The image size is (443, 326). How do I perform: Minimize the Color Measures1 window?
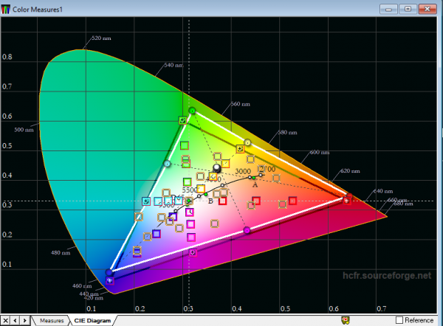pyautogui.click(x=389, y=8)
